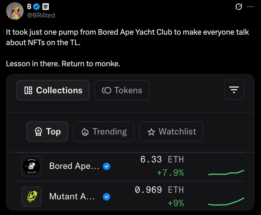This screenshot has width=261, height=215.
Task: Click the verified badge next to Bored Ape
Action: click(x=107, y=166)
